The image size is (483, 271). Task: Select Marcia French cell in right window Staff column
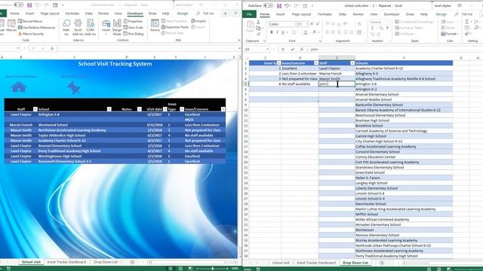(x=337, y=74)
